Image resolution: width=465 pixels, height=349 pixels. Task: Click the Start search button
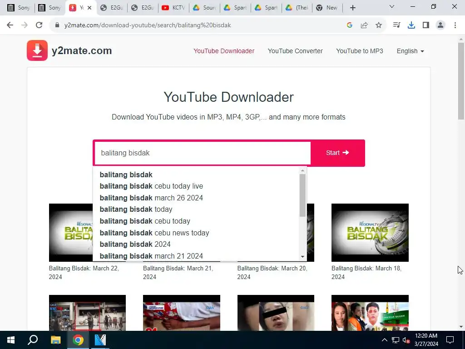(x=337, y=153)
